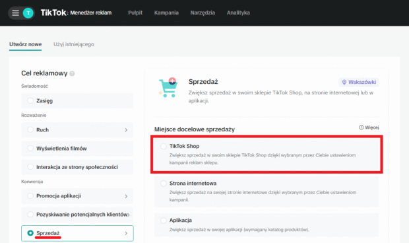409x243 pixels.
Task: Open the Pulpit menu
Action: [x=135, y=13]
